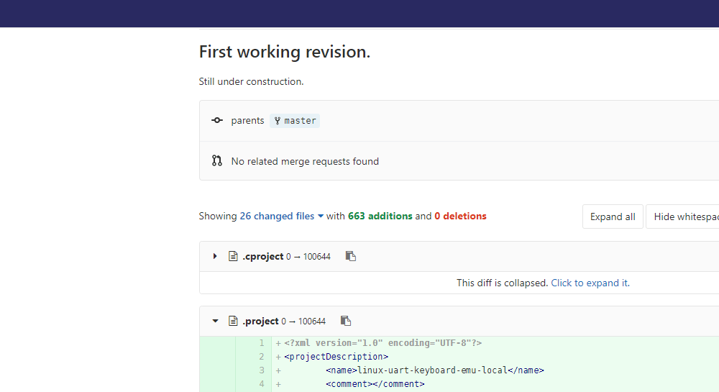The image size is (719, 392).
Task: Copy the .cproject file path
Action: tap(351, 256)
